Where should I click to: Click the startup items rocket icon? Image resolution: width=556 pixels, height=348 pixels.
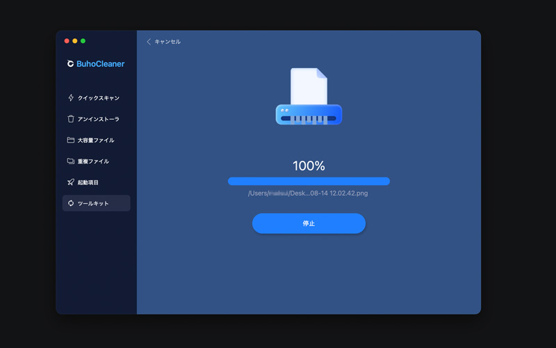pos(71,182)
